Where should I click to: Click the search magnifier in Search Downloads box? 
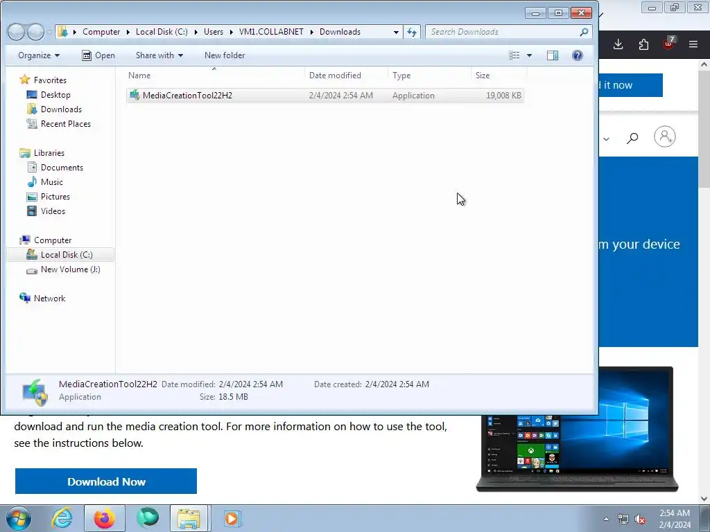(584, 32)
